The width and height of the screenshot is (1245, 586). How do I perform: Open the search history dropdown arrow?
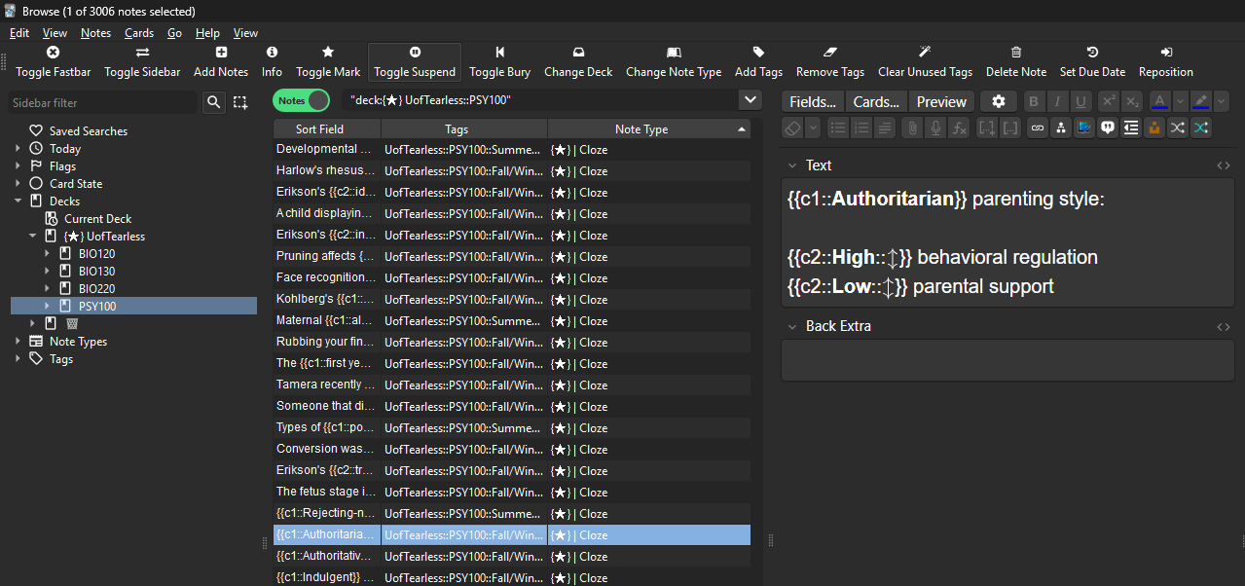pyautogui.click(x=750, y=100)
